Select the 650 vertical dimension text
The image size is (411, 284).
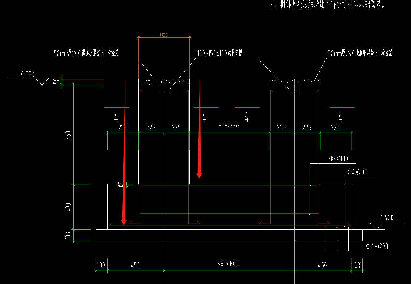click(68, 135)
